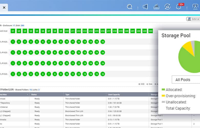Click the LUNs count 2 link

click(39, 90)
